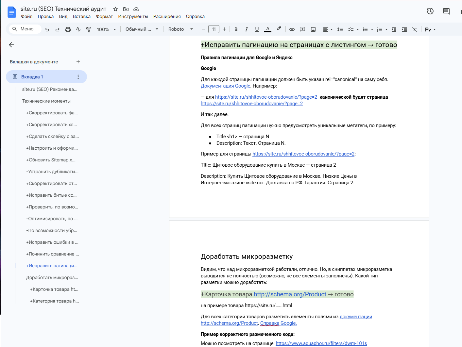The height and width of the screenshot is (347, 462).
Task: Click the Print icon
Action: 68,29
